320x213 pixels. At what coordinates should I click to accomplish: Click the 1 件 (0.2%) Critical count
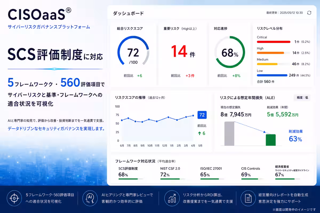302,42
